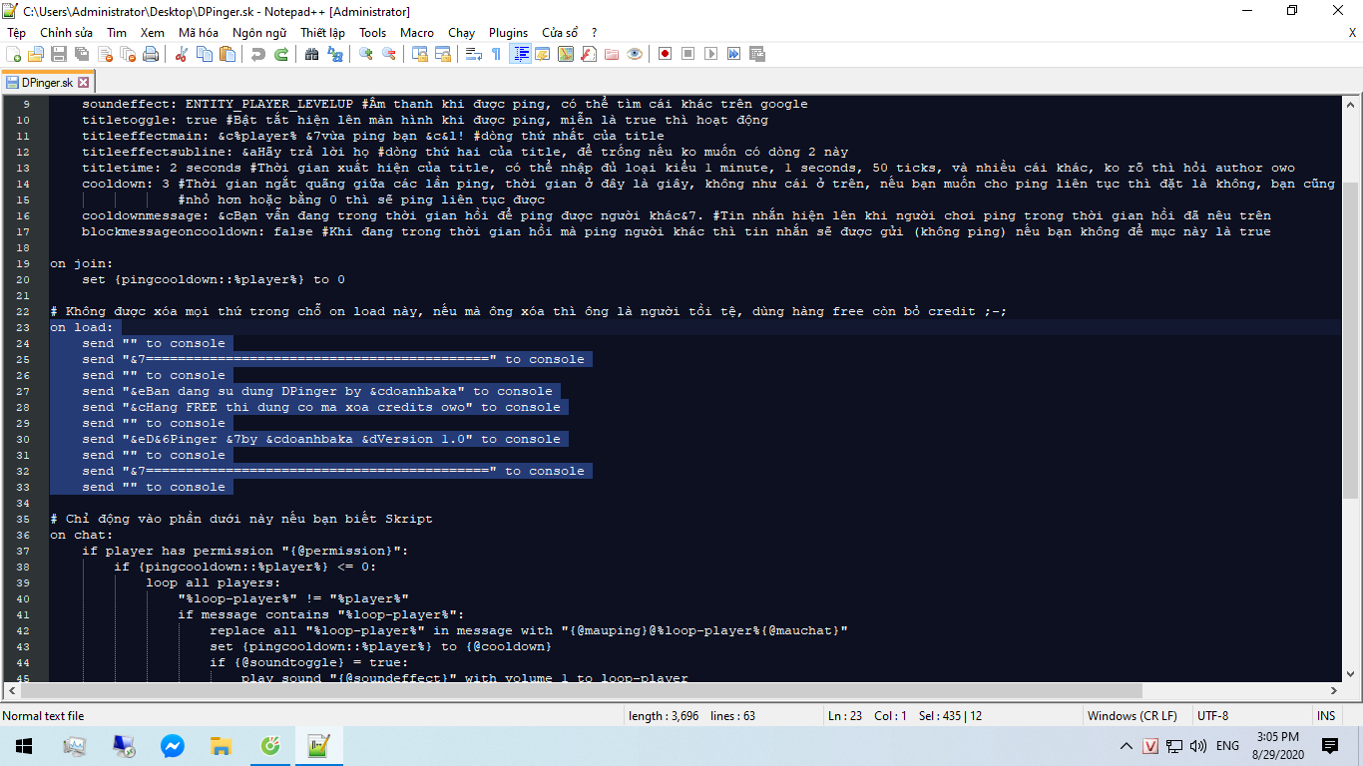Close the DPinger.sk tab with its X
Viewport: 1363px width, 766px height.
(x=83, y=83)
